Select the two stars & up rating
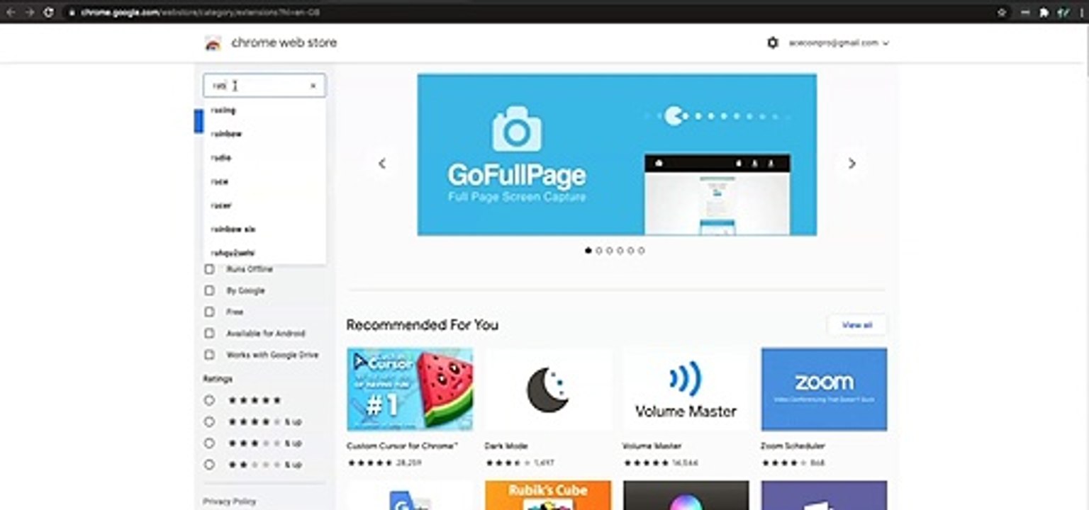This screenshot has height=510, width=1089. (x=209, y=465)
